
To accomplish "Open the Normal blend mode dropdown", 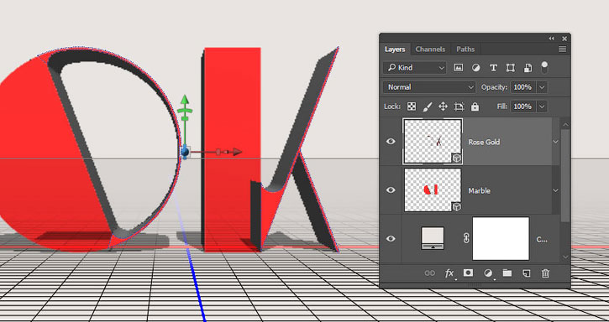I will coord(429,87).
